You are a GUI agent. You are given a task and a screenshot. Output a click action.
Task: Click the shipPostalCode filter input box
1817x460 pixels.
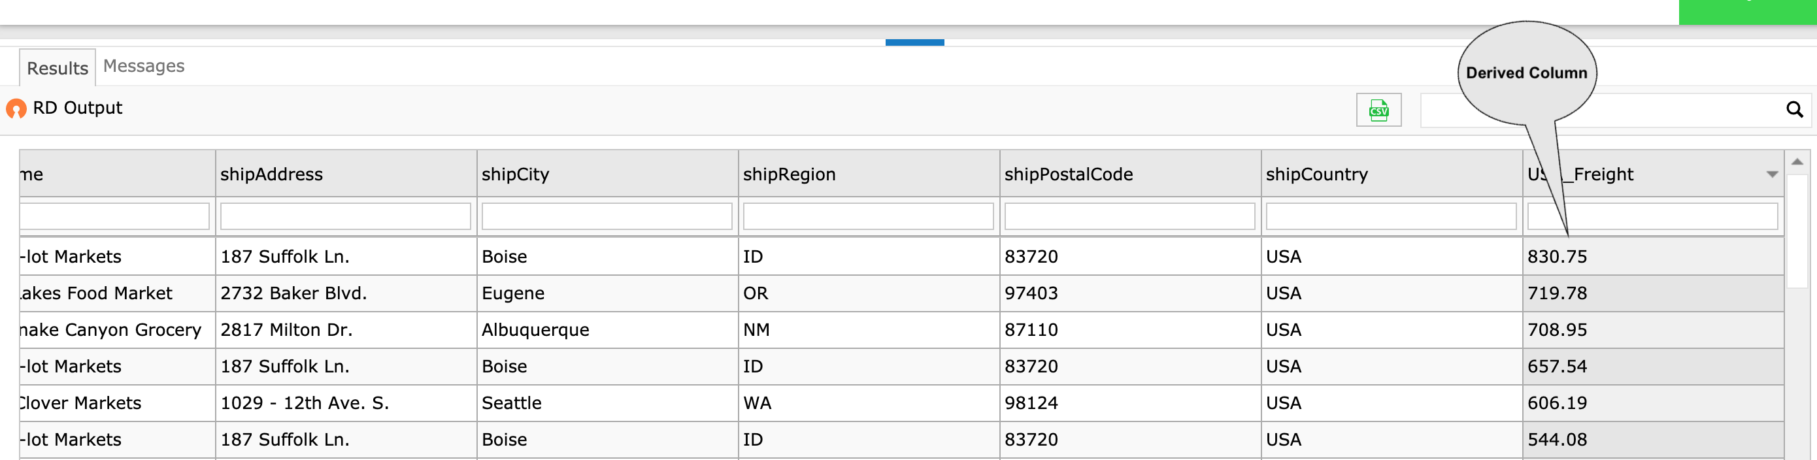[1129, 216]
